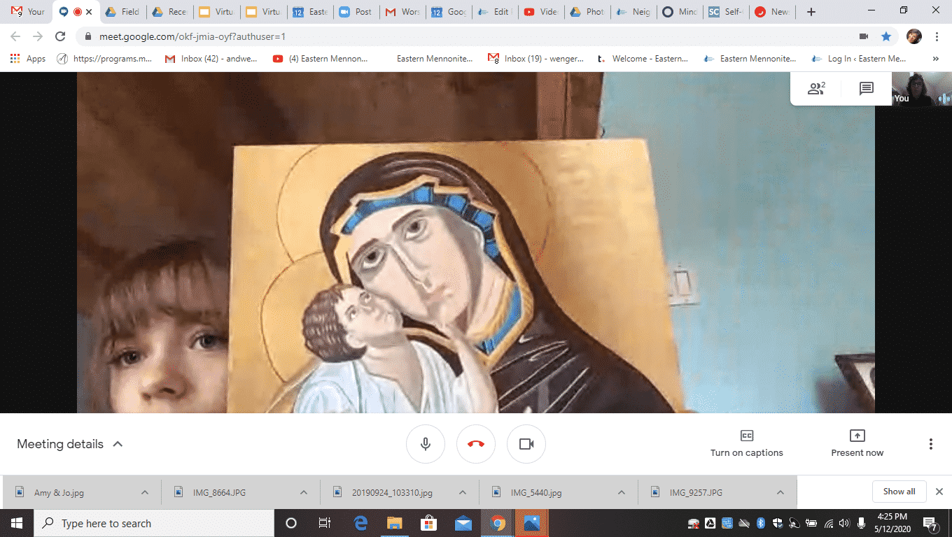Expand the Meeting details panel
This screenshot has height=537, width=952.
click(70, 444)
